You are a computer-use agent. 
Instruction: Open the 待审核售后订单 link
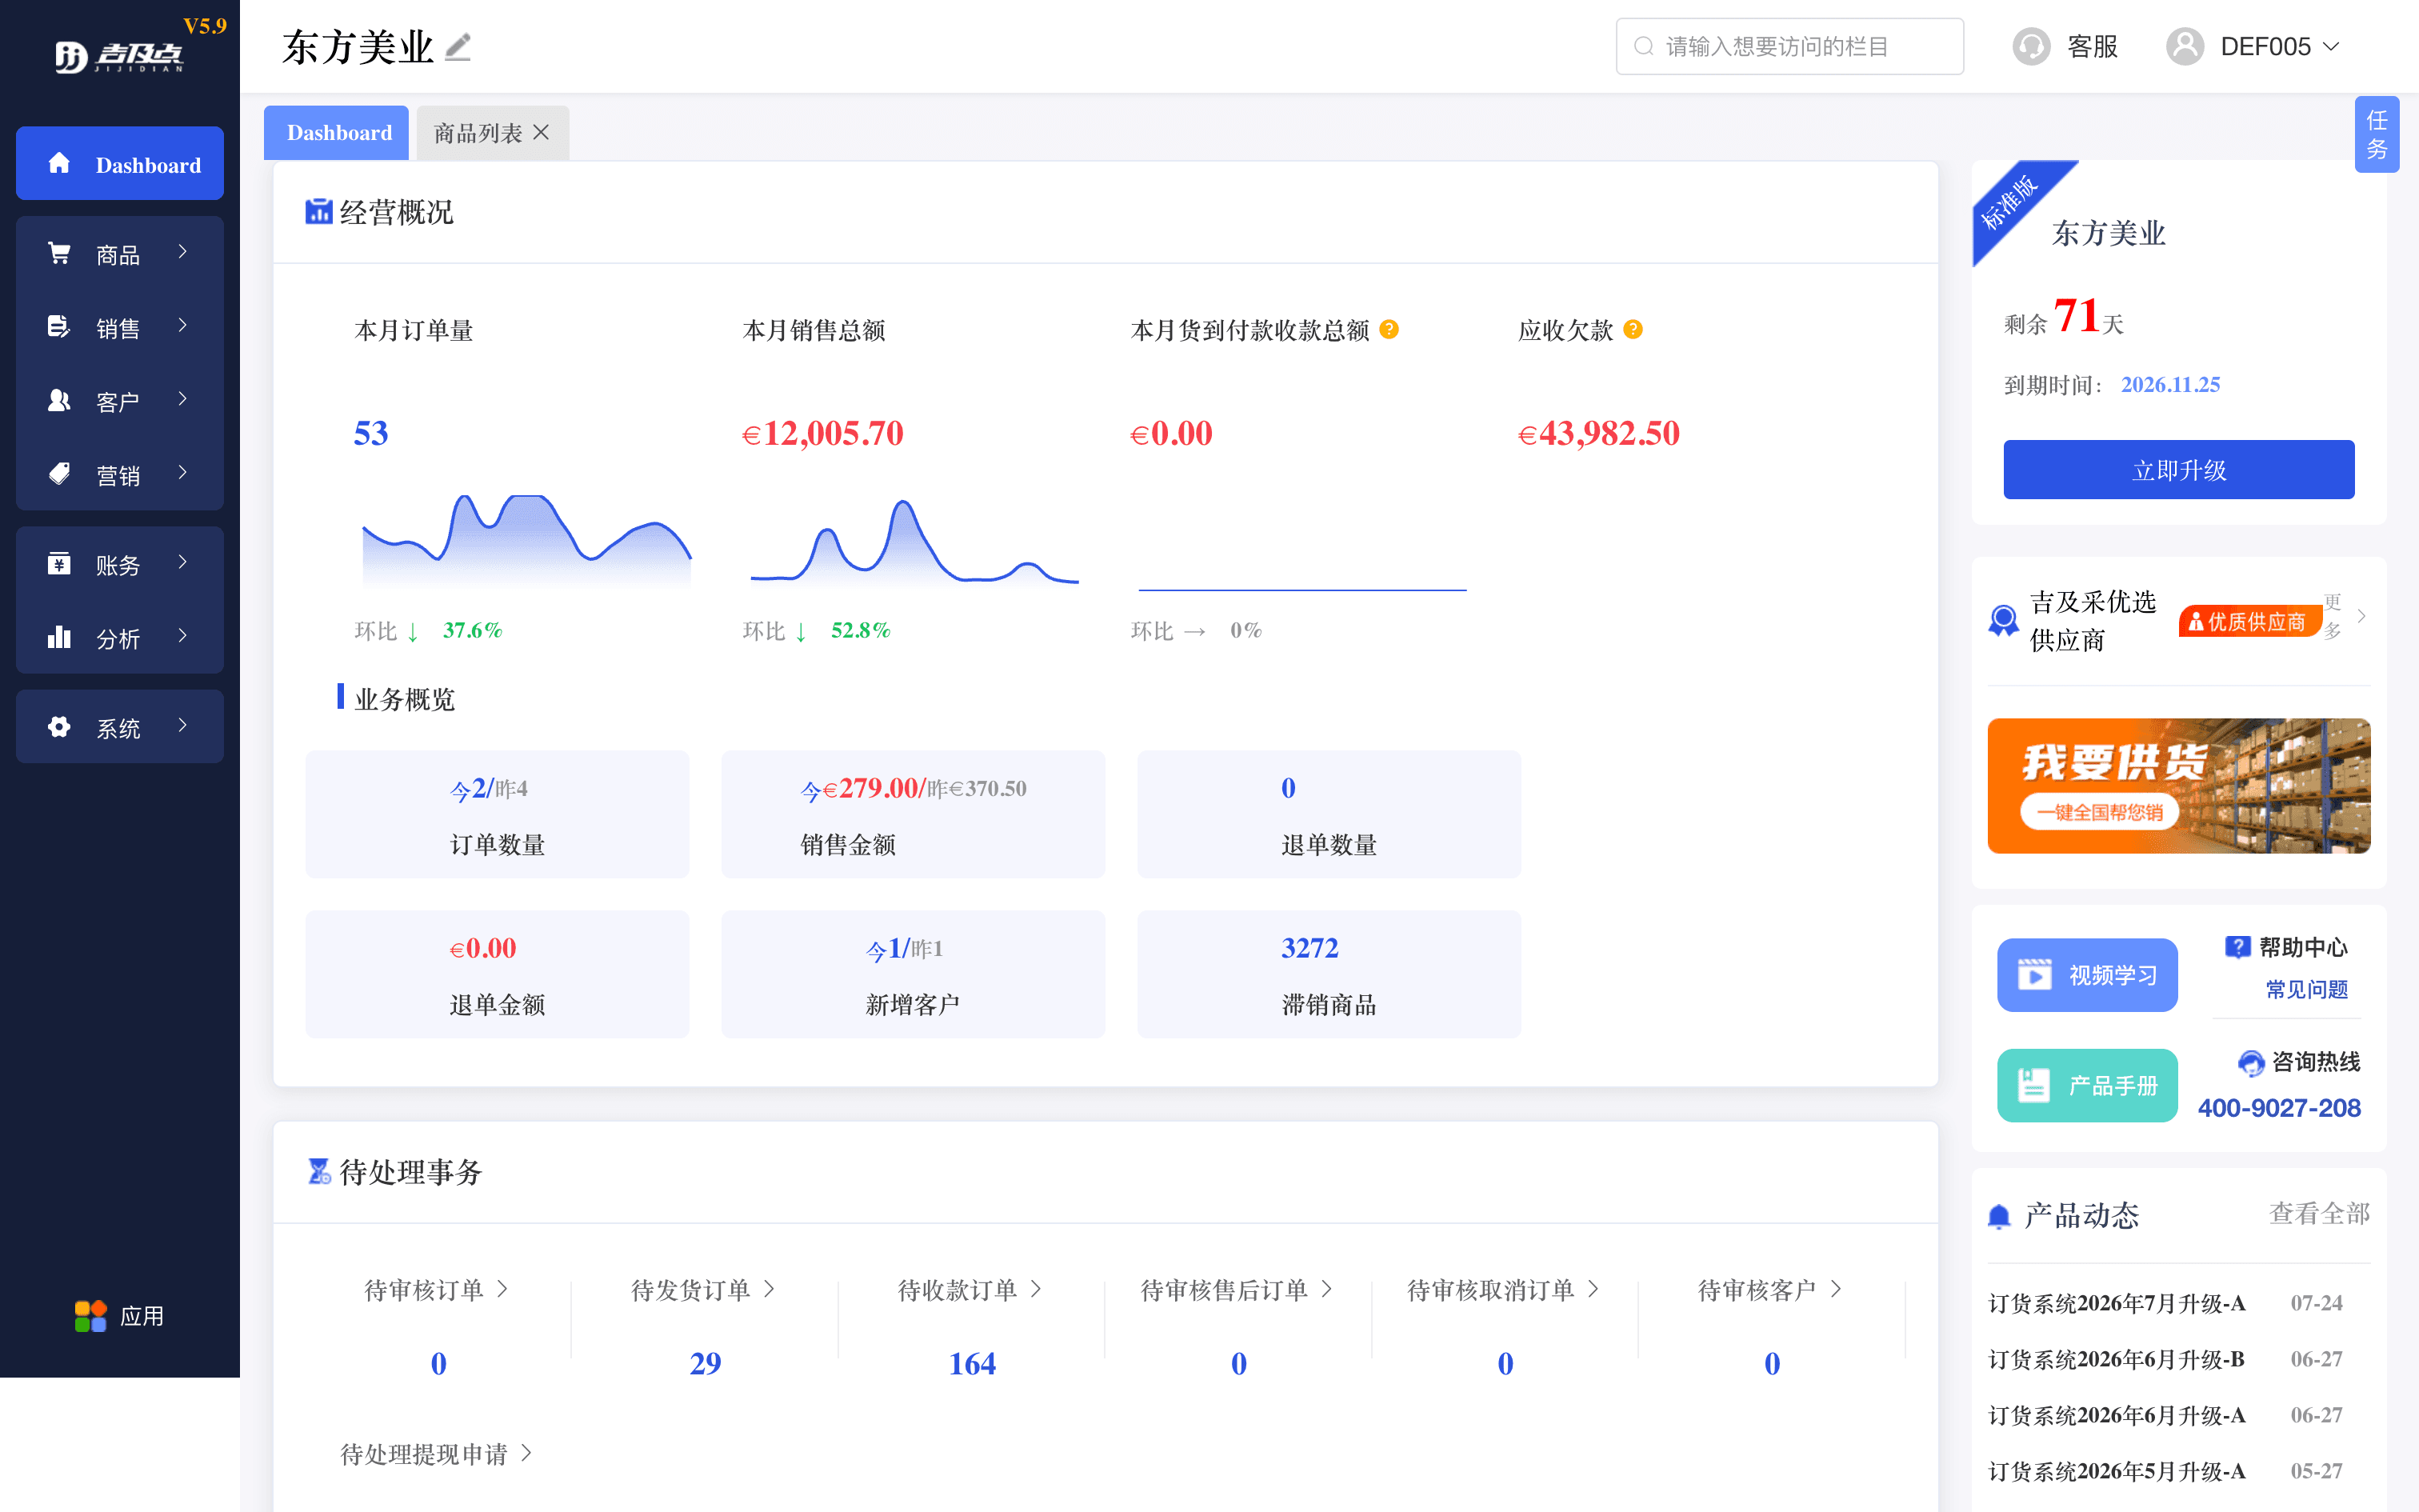coord(1237,1290)
